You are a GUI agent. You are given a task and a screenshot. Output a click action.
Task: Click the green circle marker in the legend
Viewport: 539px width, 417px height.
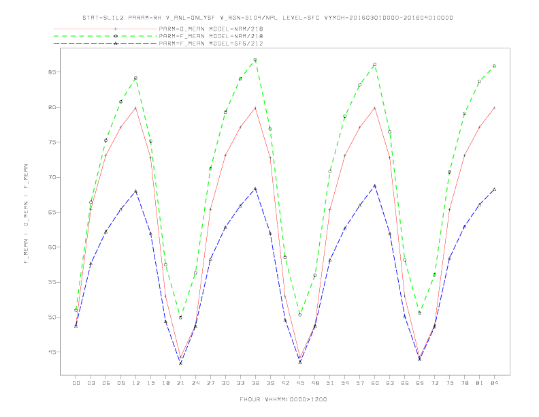pos(116,36)
